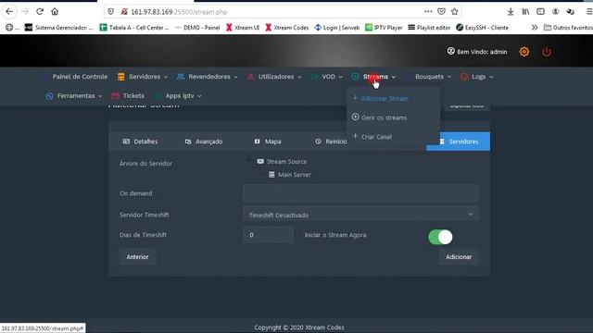This screenshot has height=333, width=593.
Task: Open the browser library icon
Action: click(525, 12)
